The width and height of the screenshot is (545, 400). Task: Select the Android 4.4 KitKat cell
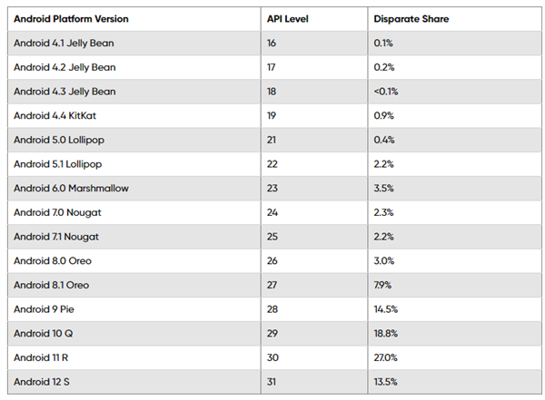pyautogui.click(x=134, y=115)
